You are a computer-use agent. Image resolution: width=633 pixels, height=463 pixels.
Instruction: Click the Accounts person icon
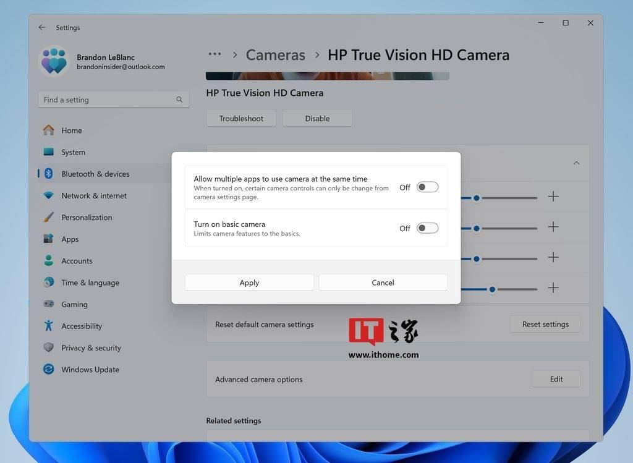click(x=48, y=260)
